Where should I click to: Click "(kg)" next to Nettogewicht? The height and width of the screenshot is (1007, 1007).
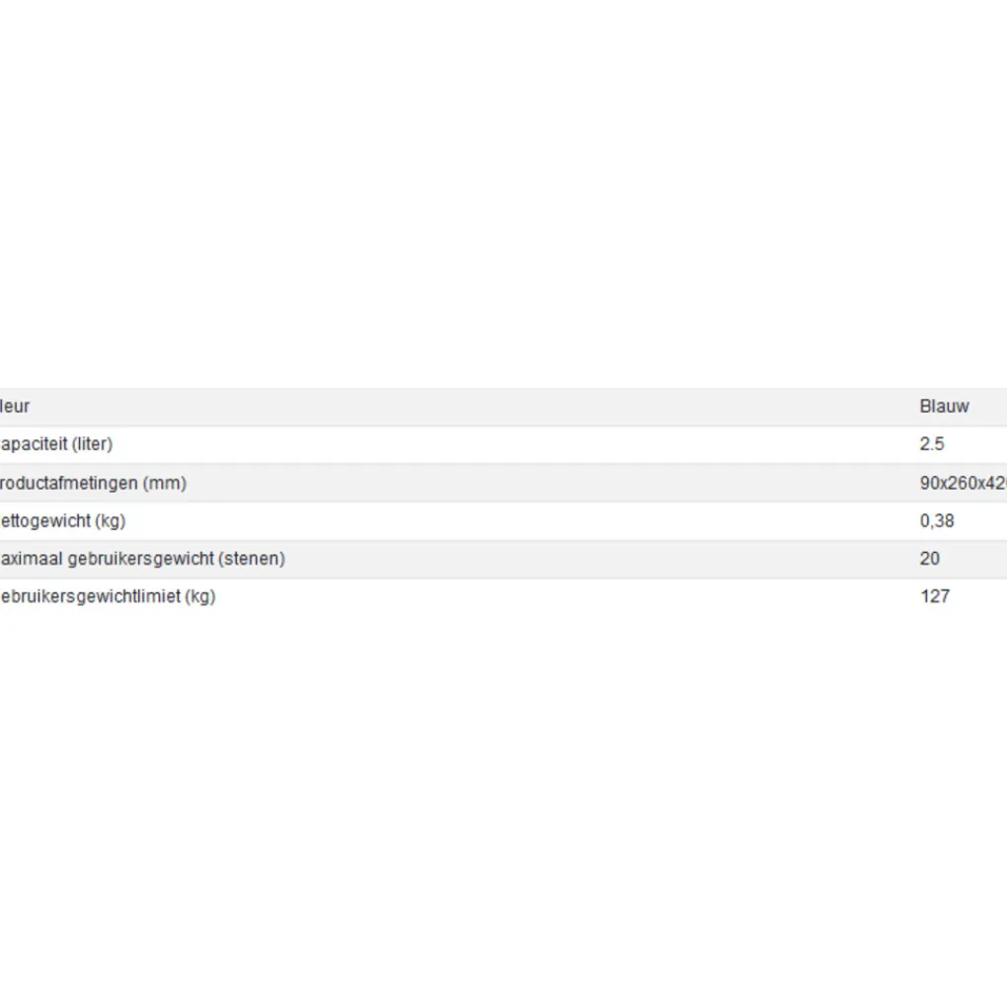point(111,520)
